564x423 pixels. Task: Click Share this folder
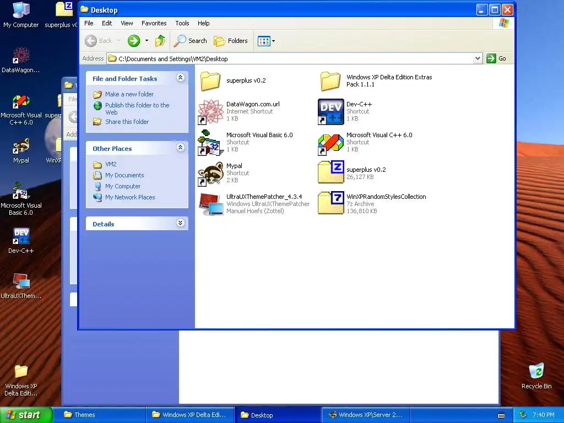pyautogui.click(x=121, y=122)
